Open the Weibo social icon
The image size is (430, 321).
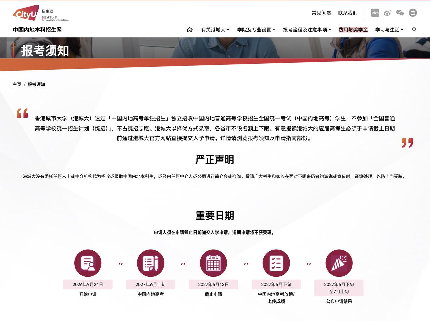coord(388,13)
